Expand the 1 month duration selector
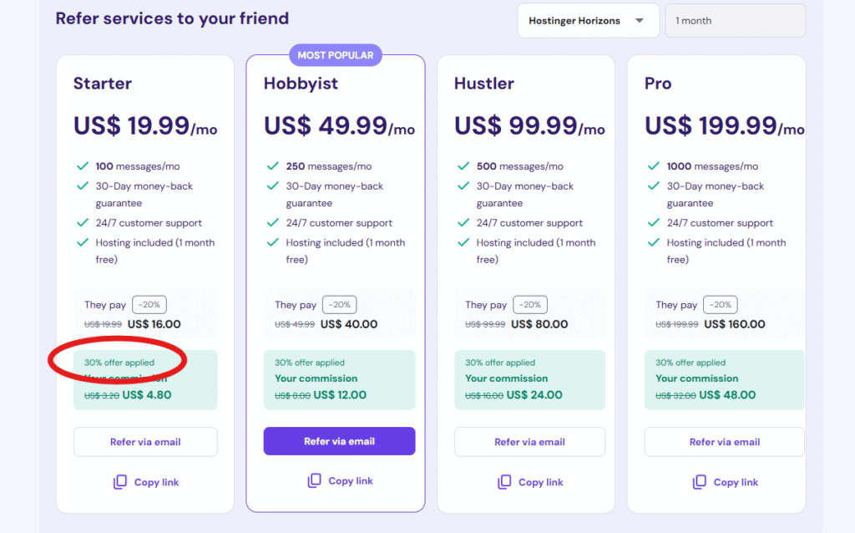 (x=735, y=20)
